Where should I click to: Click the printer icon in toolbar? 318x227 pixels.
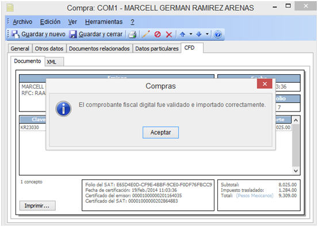pos(132,34)
